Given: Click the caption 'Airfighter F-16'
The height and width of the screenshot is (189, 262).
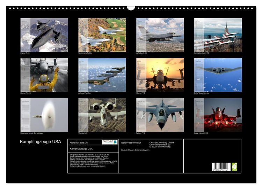Looking at the screenshot, I should [141, 53].
